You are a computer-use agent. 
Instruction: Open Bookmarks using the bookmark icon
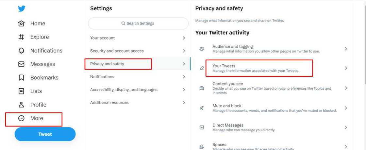click(21, 78)
